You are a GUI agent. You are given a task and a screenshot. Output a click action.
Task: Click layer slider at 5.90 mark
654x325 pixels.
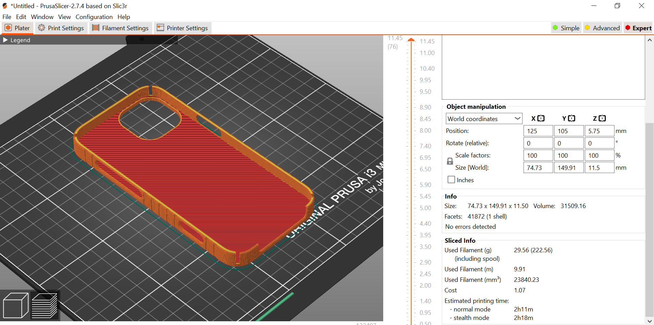411,185
